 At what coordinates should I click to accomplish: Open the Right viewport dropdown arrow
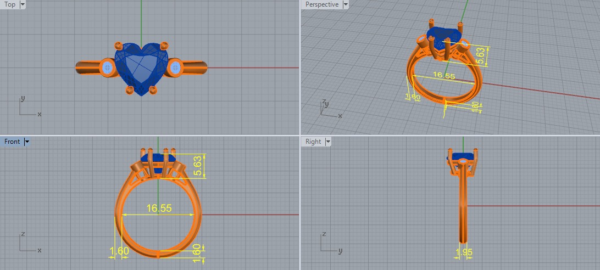point(327,142)
